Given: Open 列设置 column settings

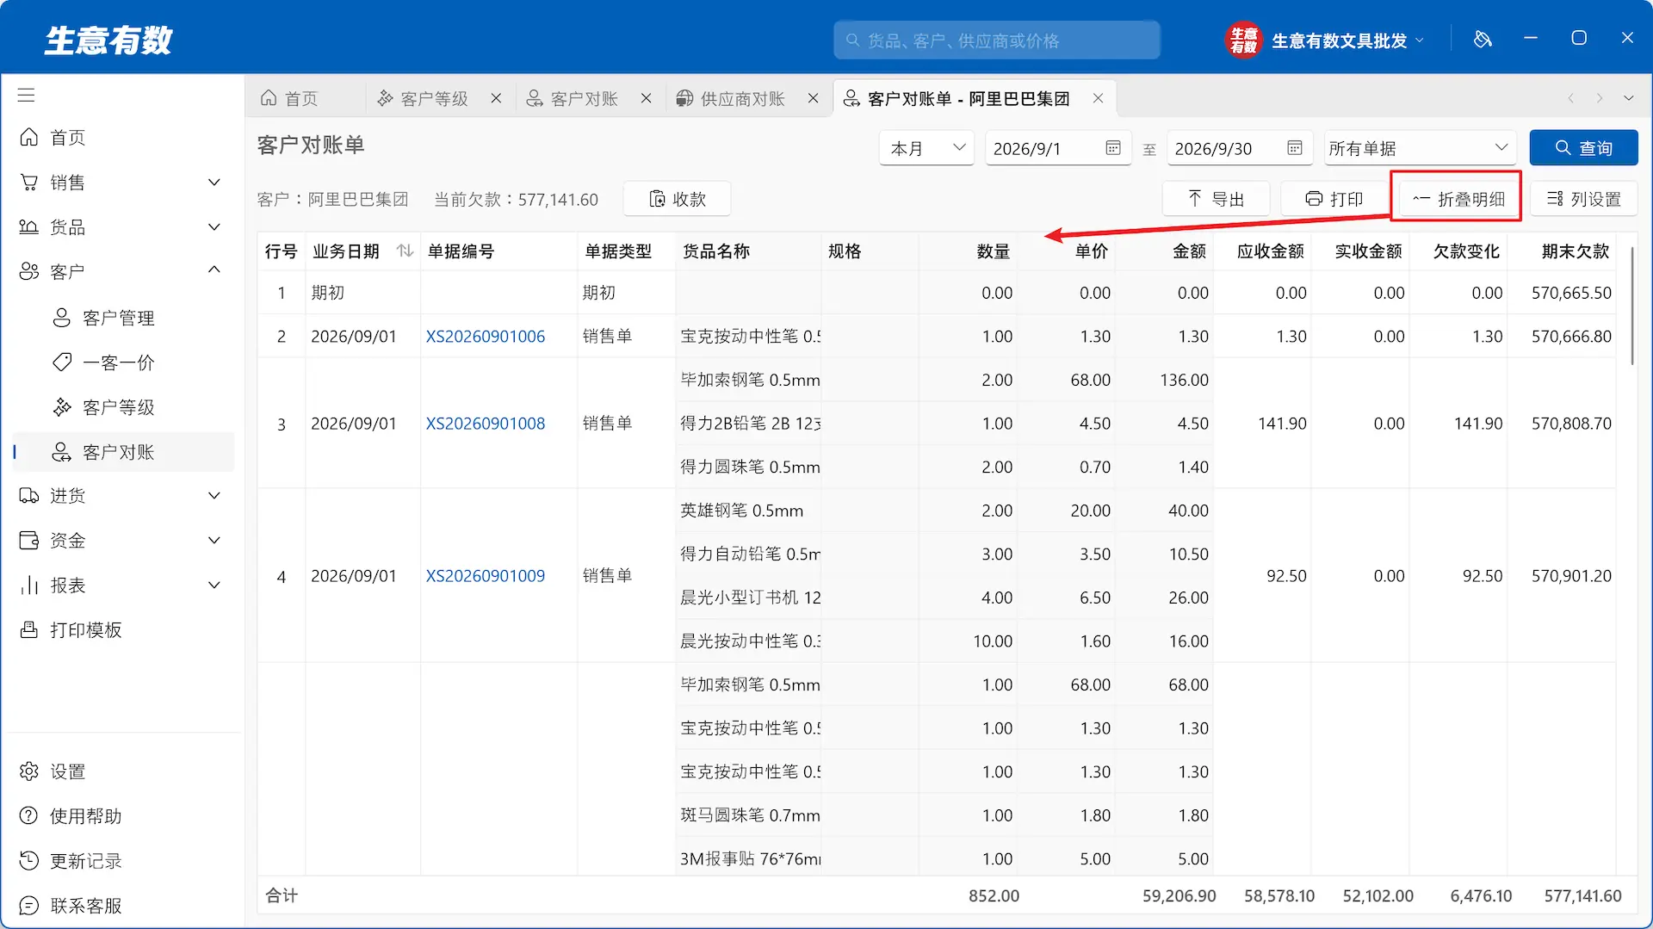Looking at the screenshot, I should pyautogui.click(x=1583, y=199).
